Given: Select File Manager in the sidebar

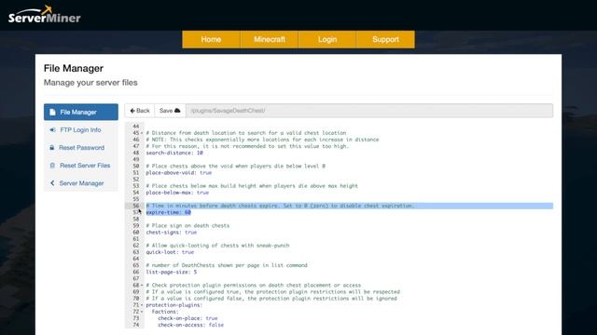Looking at the screenshot, I should 81,112.
